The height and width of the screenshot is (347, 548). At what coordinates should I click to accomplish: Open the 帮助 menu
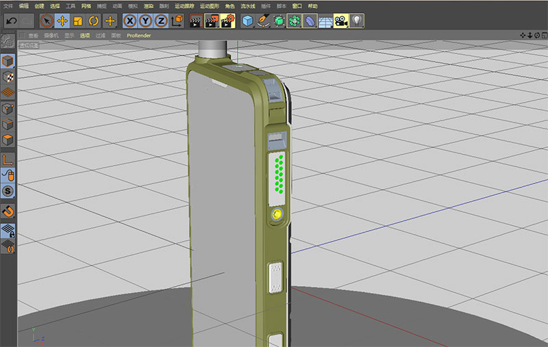[313, 6]
